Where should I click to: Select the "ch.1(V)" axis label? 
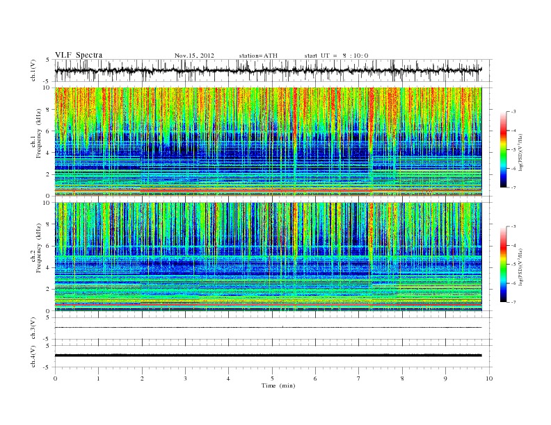click(33, 70)
